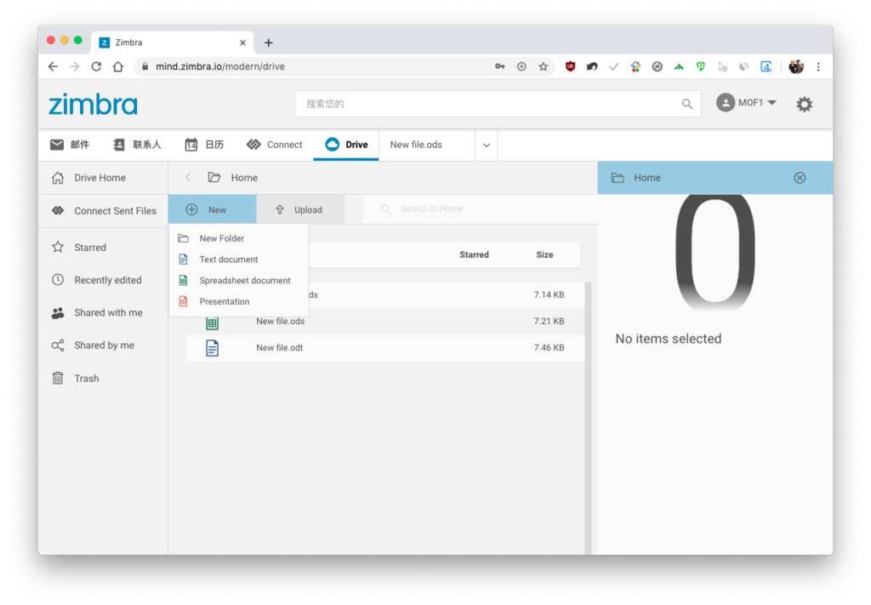Click the file list vertical scrollbar
The width and height of the screenshot is (871, 605).
588,418
